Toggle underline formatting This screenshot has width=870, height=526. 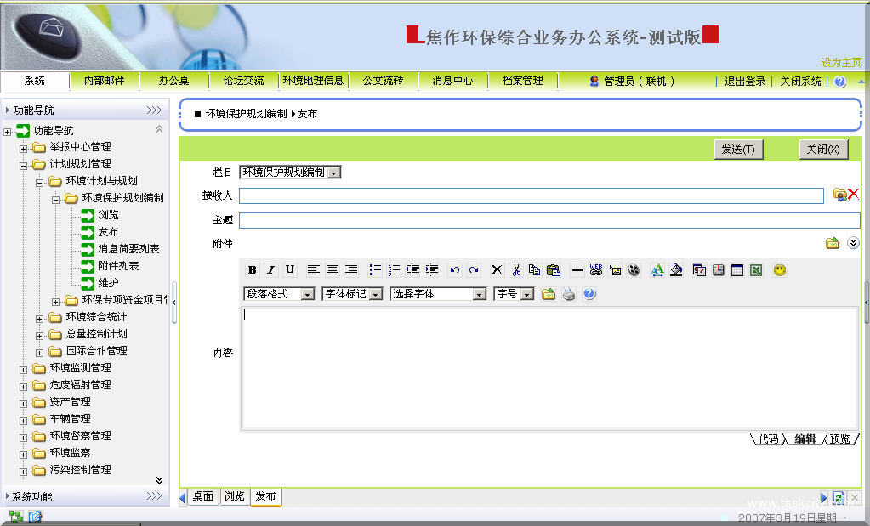coord(289,270)
